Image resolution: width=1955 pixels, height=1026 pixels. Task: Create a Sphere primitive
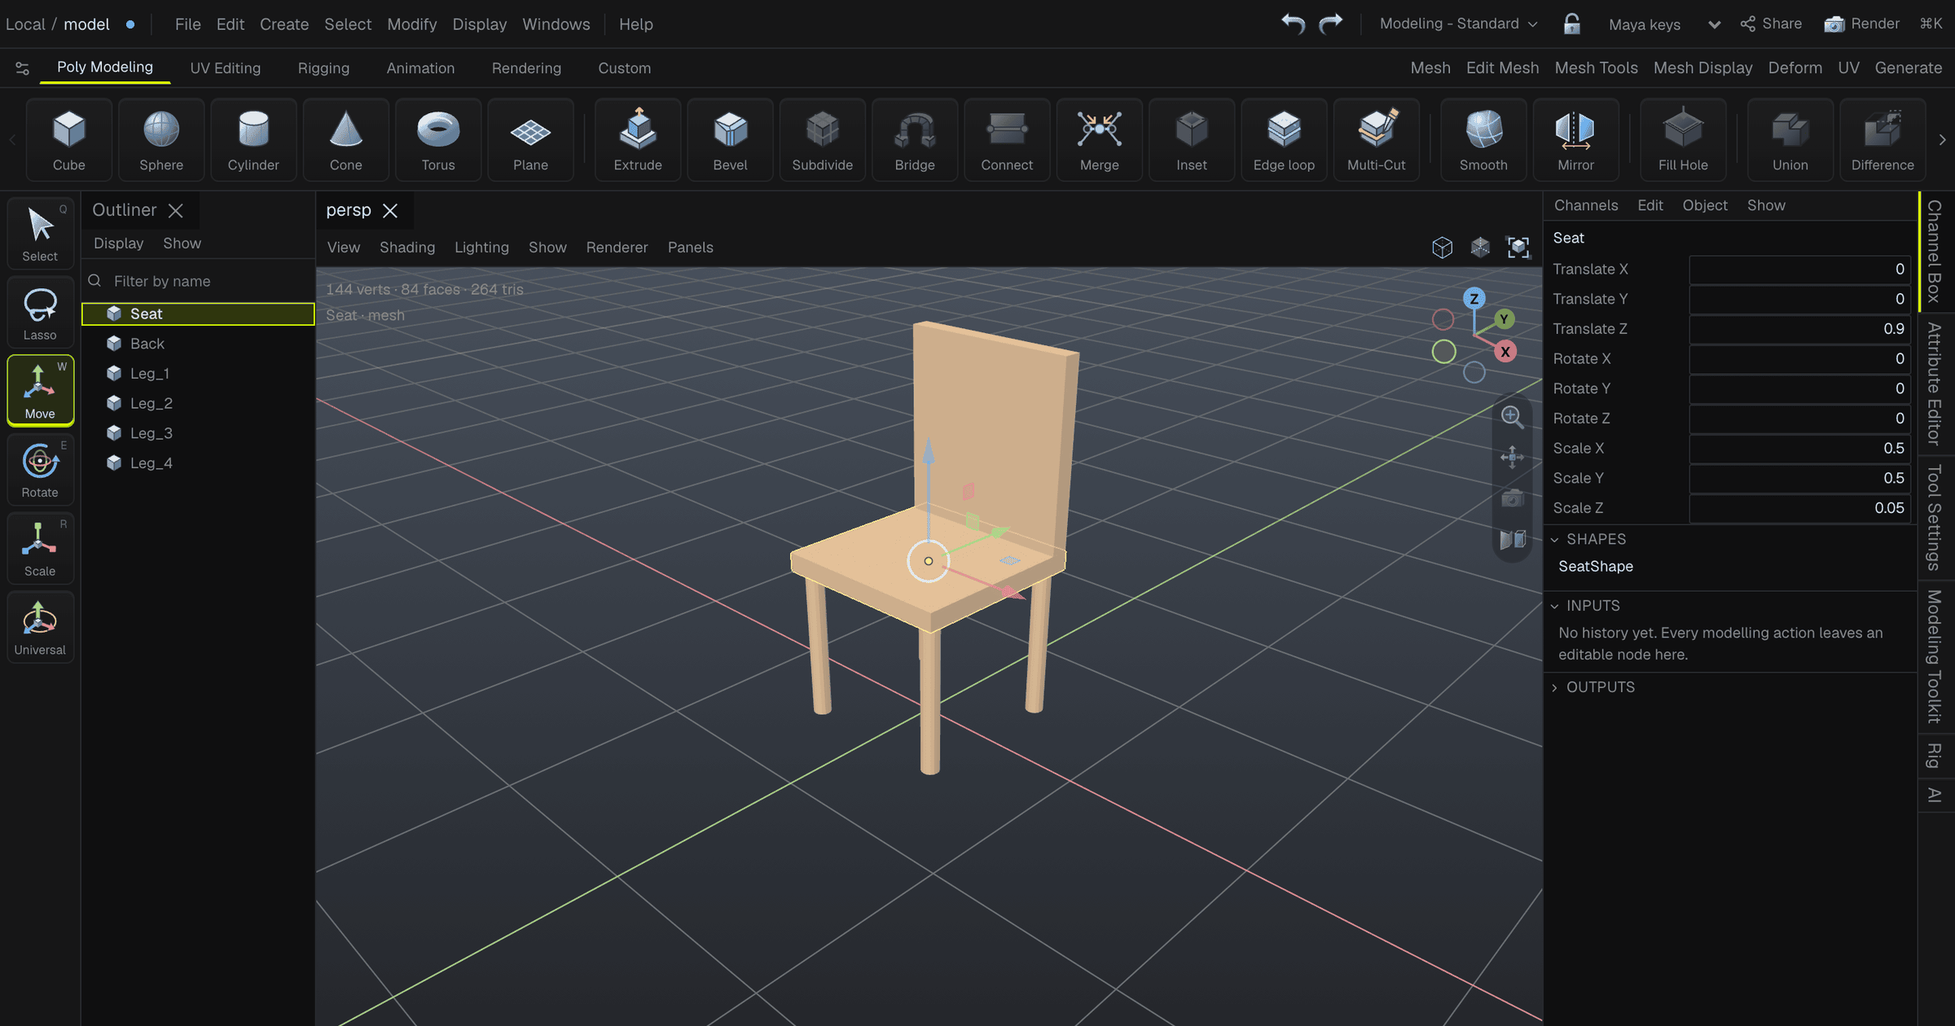tap(161, 139)
